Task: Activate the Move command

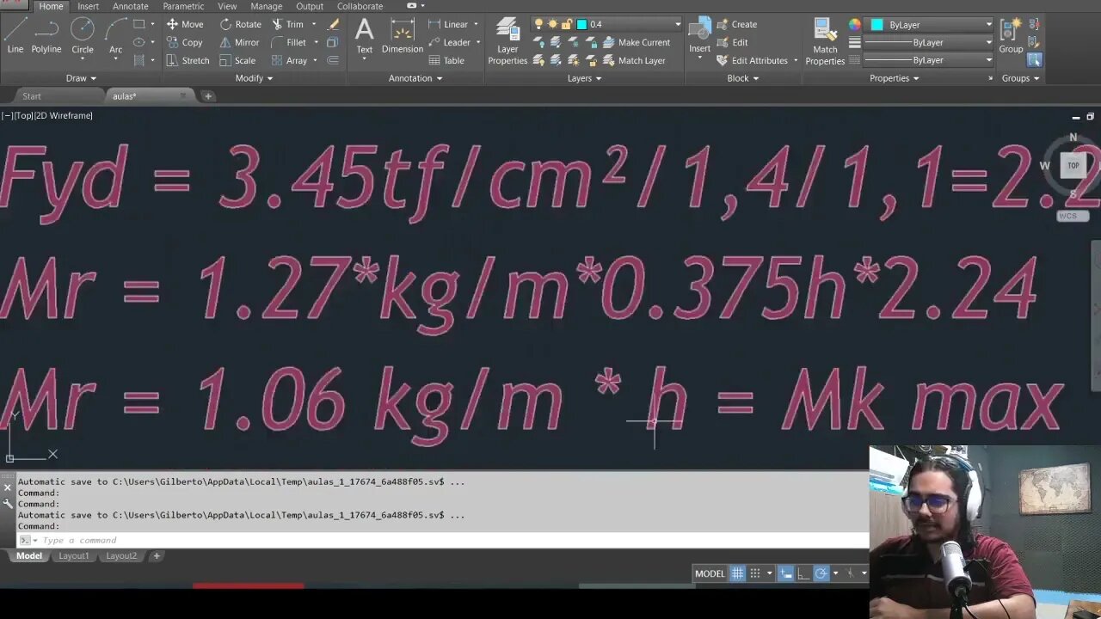Action: [x=185, y=24]
